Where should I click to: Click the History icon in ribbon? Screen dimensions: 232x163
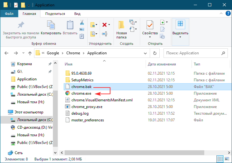[162, 36]
